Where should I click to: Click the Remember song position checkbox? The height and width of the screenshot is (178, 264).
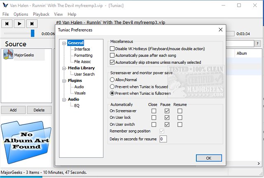pyautogui.click(x=162, y=131)
